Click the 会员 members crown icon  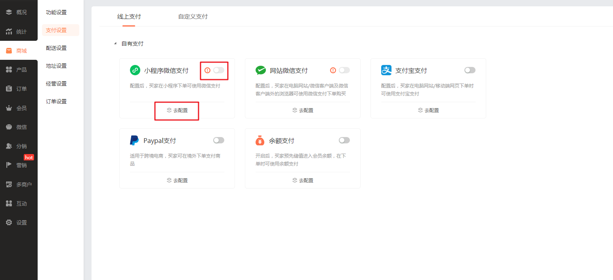point(9,108)
